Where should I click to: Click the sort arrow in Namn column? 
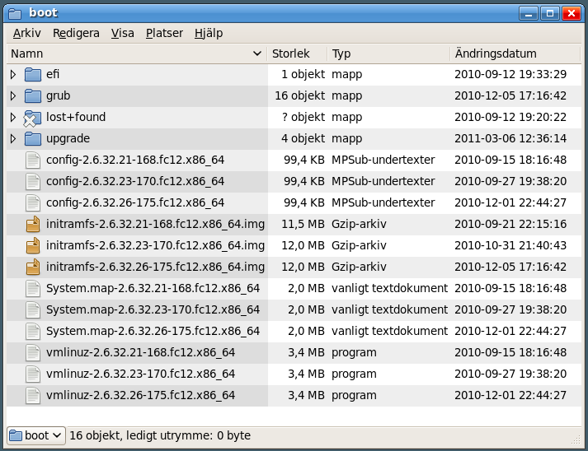coord(256,53)
